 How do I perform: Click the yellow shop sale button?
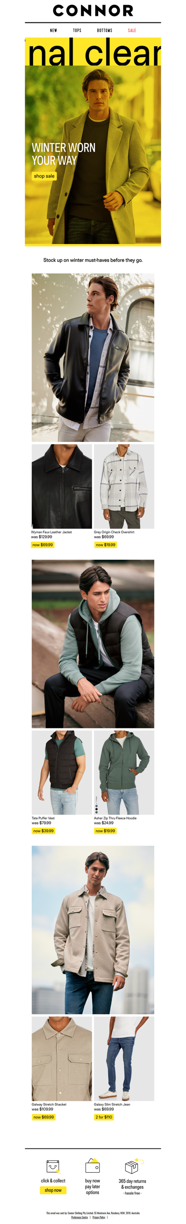[x=44, y=176]
